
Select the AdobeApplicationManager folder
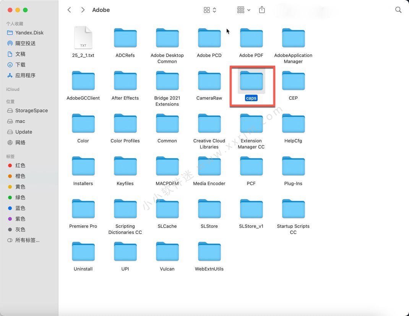pyautogui.click(x=293, y=38)
